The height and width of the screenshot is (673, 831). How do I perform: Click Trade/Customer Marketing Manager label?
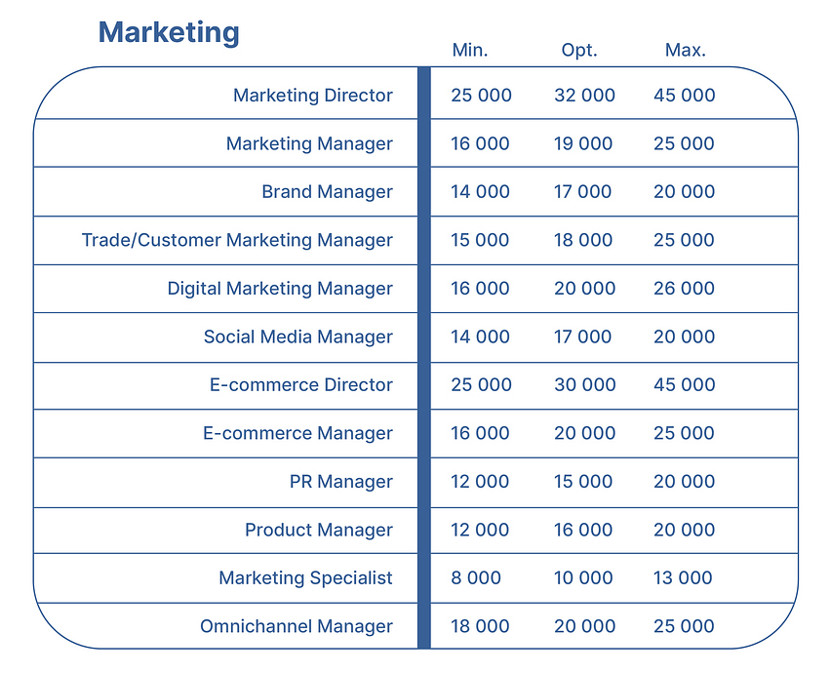point(237,241)
